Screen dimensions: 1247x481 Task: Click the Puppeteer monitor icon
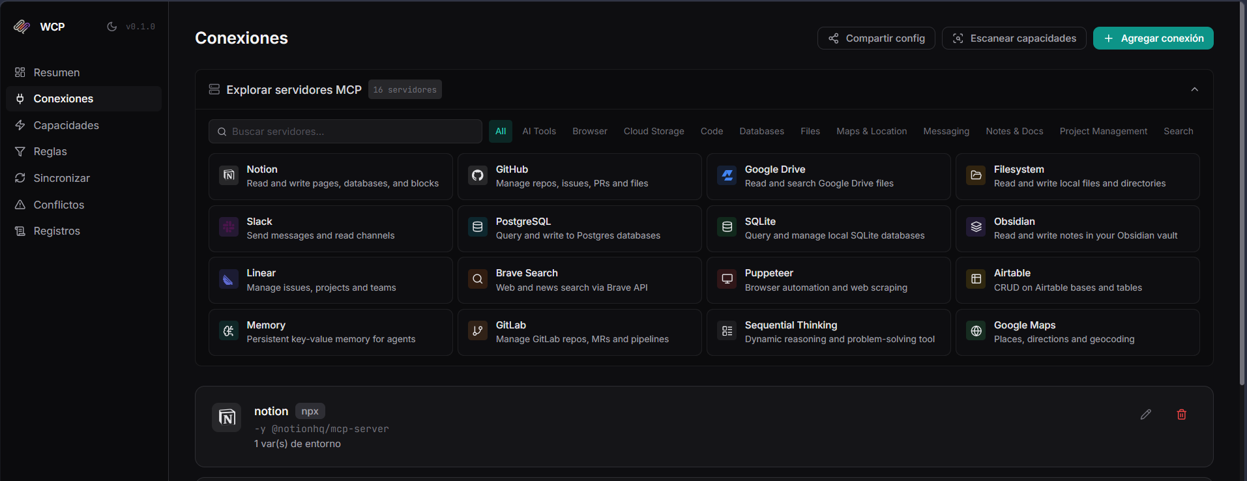pyautogui.click(x=727, y=279)
